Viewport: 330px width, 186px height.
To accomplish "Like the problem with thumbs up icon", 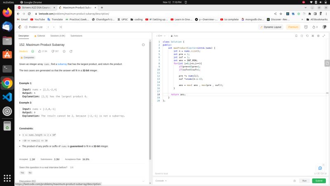I will tap(40, 51).
